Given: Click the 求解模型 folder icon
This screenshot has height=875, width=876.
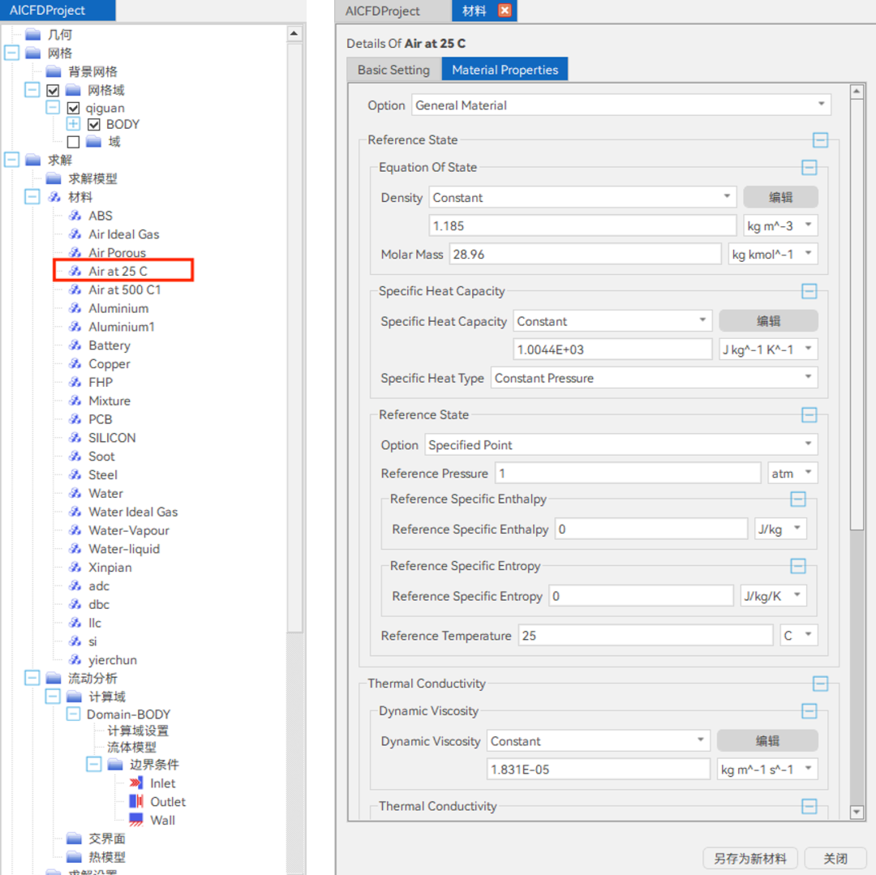Looking at the screenshot, I should [x=54, y=178].
